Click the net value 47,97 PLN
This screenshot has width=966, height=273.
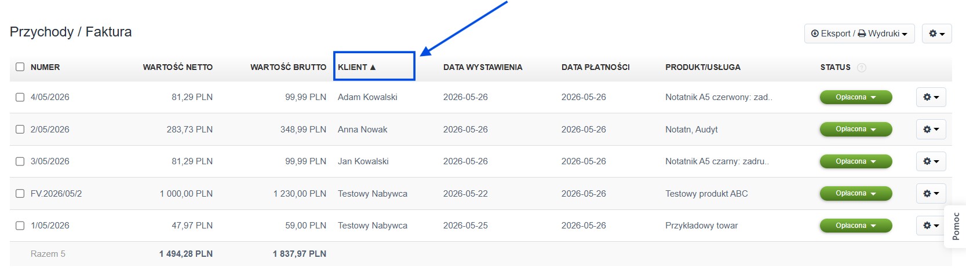pyautogui.click(x=192, y=226)
